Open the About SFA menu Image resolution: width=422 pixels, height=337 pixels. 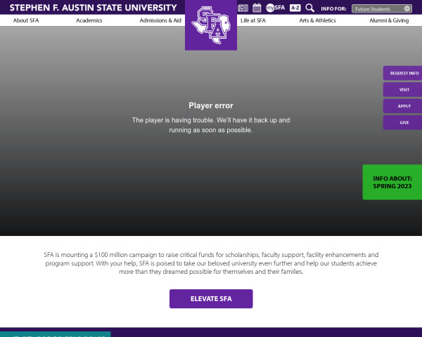[x=26, y=20]
